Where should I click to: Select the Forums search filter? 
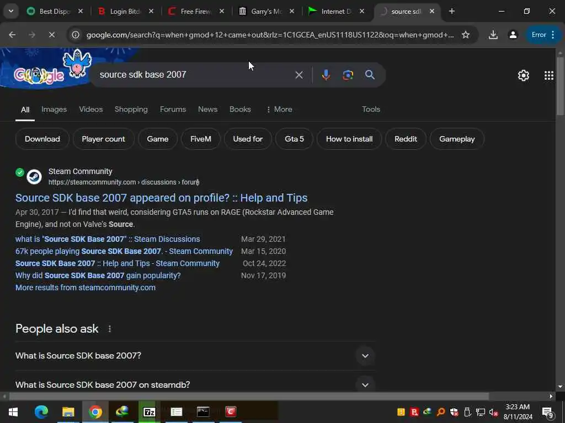pyautogui.click(x=173, y=110)
